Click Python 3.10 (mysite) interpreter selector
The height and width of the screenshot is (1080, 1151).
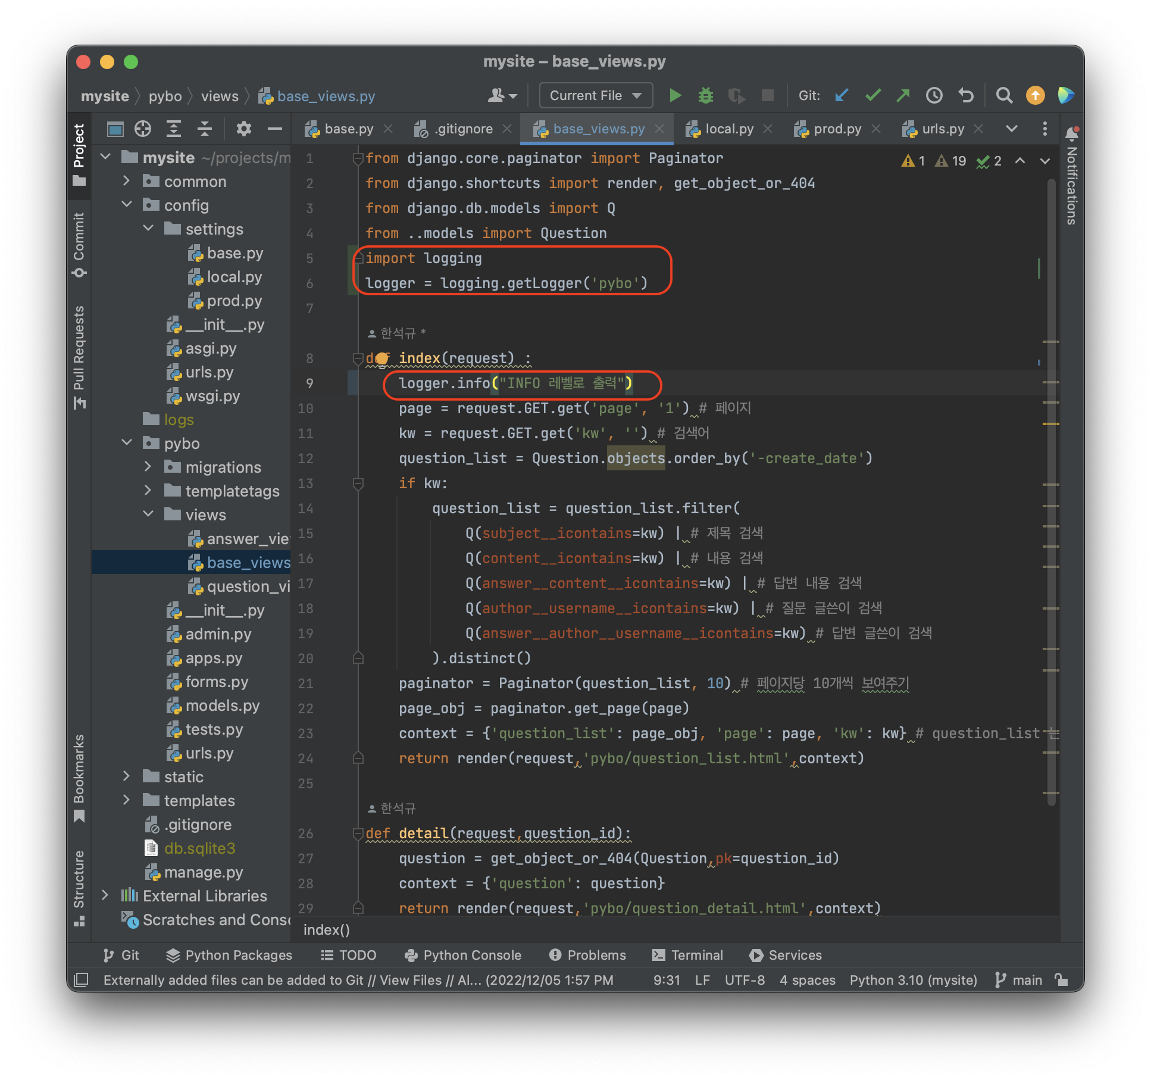pos(913,980)
